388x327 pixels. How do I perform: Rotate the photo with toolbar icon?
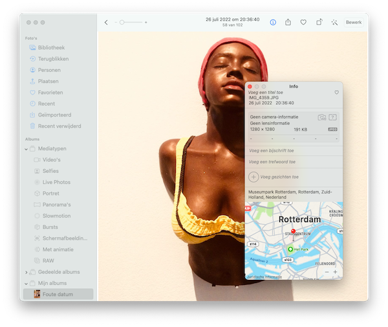pyautogui.click(x=319, y=22)
